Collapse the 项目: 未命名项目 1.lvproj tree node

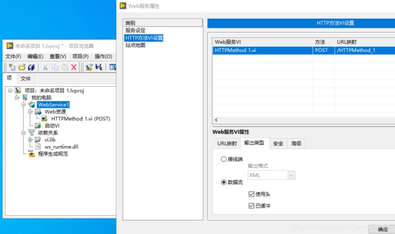click(x=10, y=90)
